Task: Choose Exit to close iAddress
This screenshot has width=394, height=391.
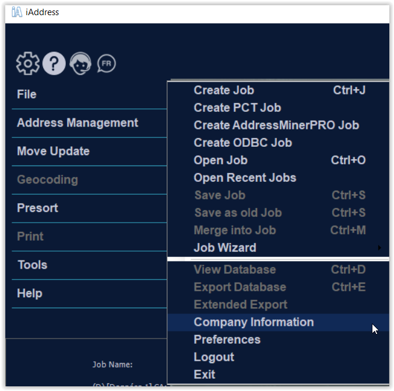Action: tap(204, 375)
